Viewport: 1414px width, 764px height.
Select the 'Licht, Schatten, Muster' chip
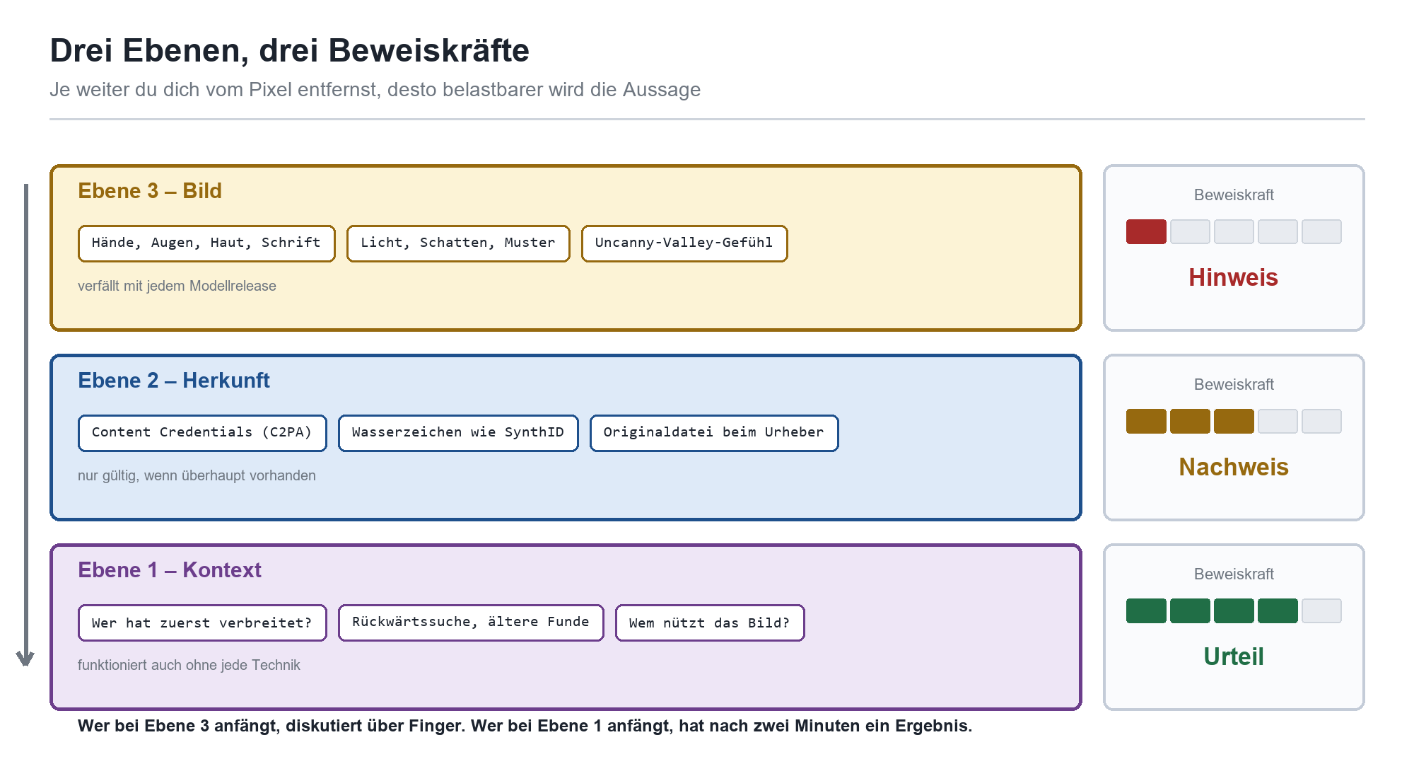pyautogui.click(x=458, y=243)
